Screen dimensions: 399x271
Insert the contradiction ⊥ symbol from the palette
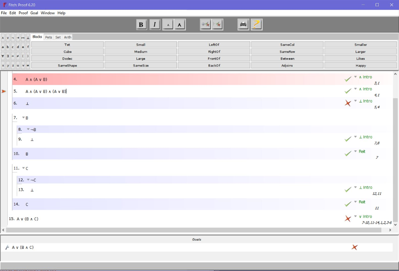click(x=28, y=38)
